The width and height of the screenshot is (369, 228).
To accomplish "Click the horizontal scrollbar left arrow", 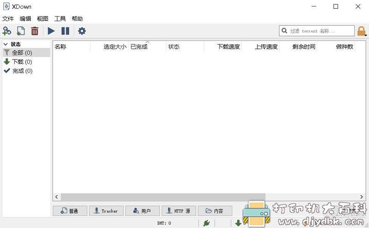I will (x=57, y=197).
